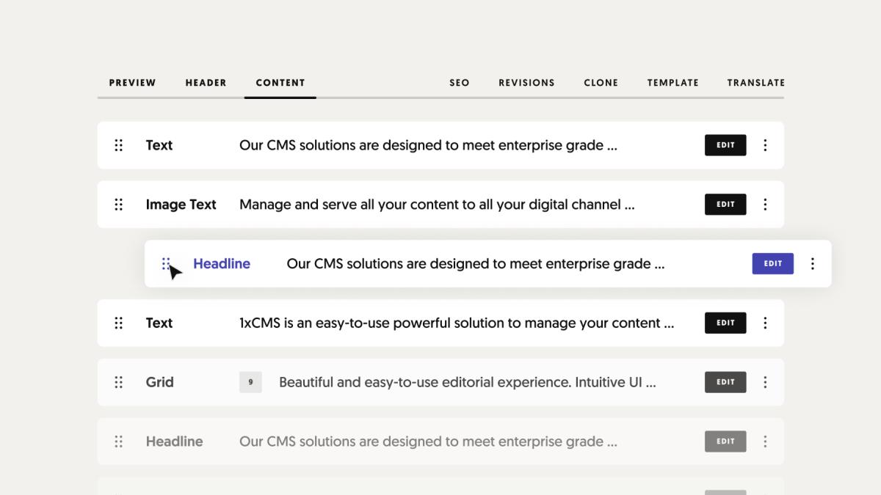Click the first Text block label
This screenshot has height=495, width=881.
coord(159,145)
